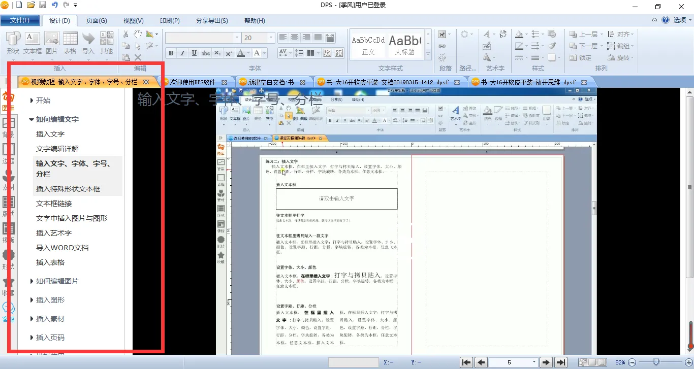694x369 pixels.
Task: Select the hand pan tool
Action: coord(138,34)
